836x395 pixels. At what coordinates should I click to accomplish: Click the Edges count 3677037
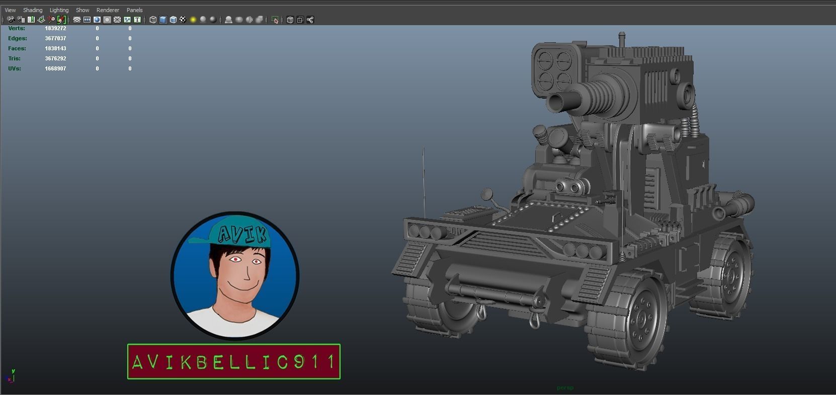point(55,38)
